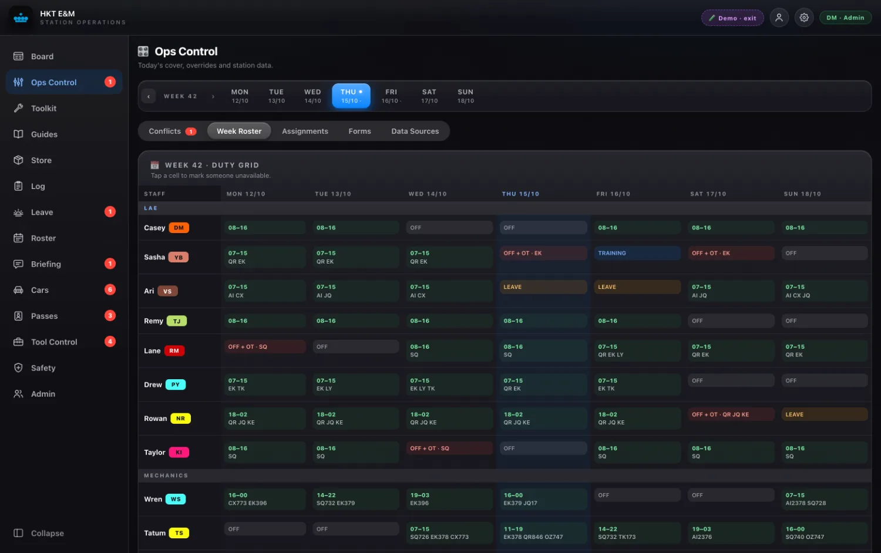
Task: Tap Casey's Wednesday OFF cell
Action: point(449,228)
